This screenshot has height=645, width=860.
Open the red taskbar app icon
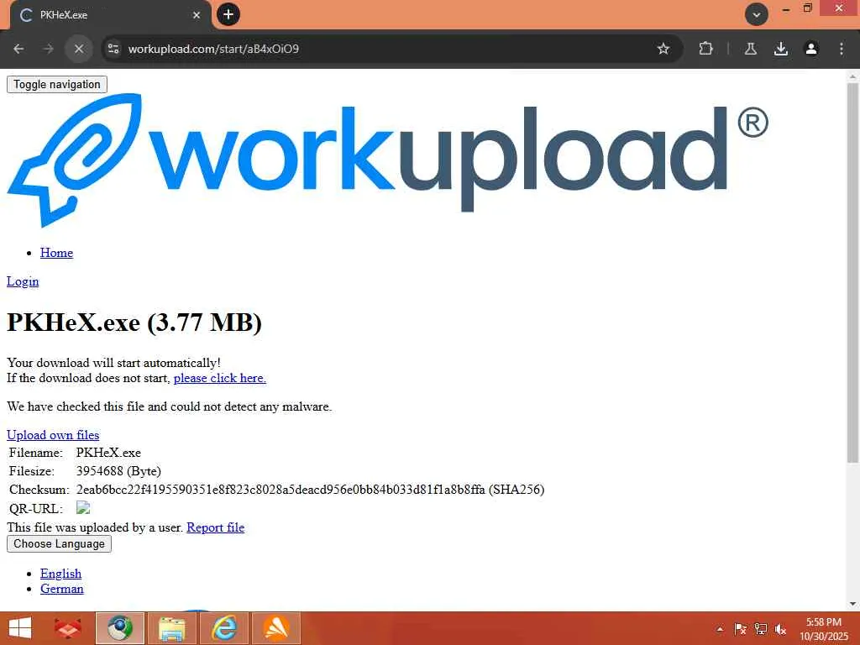[x=68, y=628]
